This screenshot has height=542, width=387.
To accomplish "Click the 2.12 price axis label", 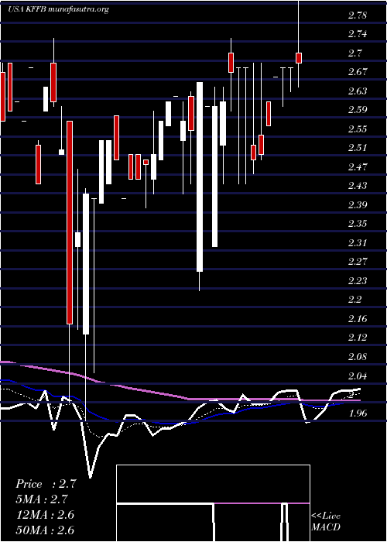I will pos(358,338).
